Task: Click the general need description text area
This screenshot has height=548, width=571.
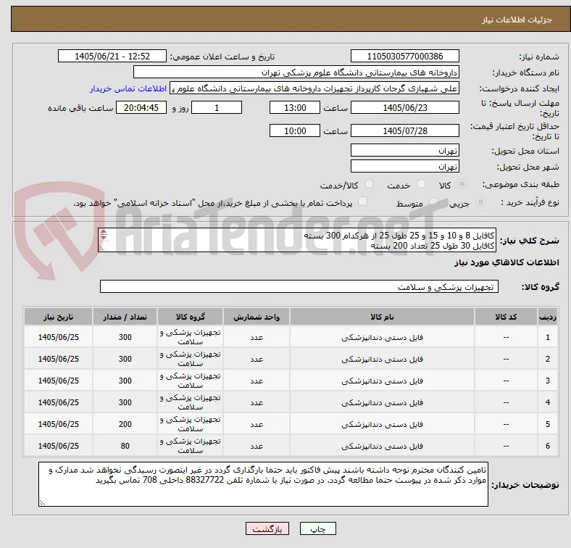Action: click(297, 240)
